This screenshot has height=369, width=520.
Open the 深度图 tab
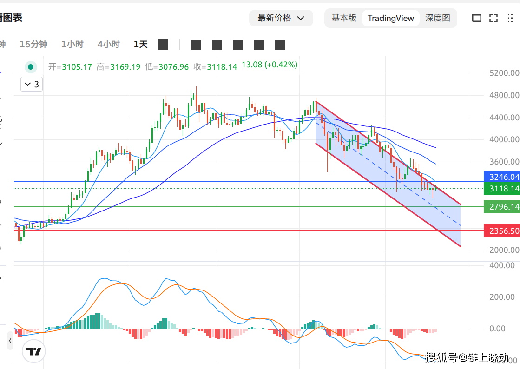tap(438, 18)
